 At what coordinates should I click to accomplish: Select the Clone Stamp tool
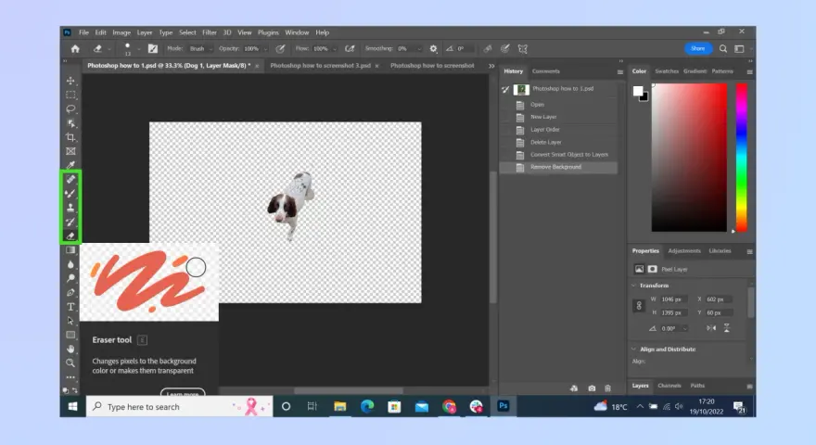coord(70,208)
